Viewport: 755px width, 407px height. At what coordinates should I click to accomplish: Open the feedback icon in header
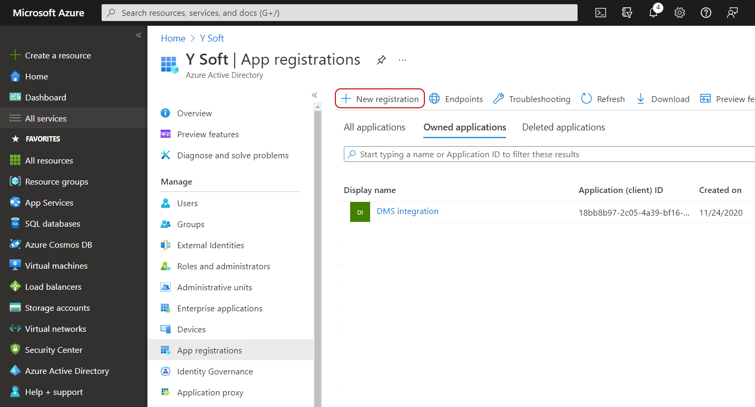pos(732,13)
